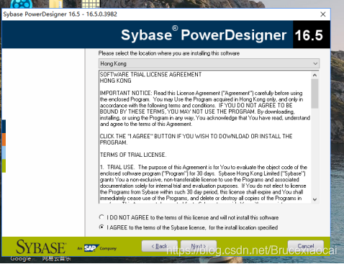Click the Sybase logo in the footer

click(x=41, y=247)
